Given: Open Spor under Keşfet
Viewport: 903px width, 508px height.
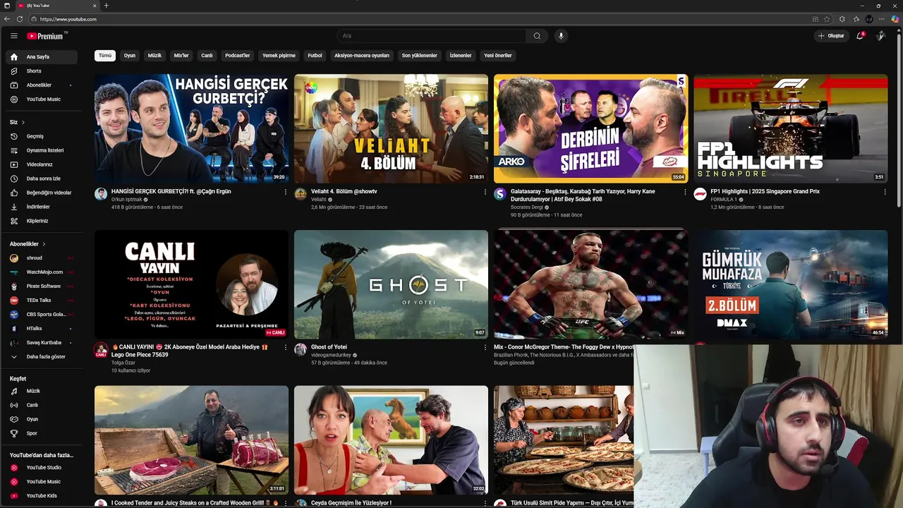Looking at the screenshot, I should click(x=41, y=433).
